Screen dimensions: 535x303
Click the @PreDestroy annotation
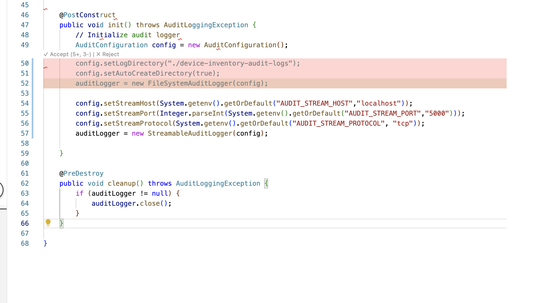[x=81, y=173]
